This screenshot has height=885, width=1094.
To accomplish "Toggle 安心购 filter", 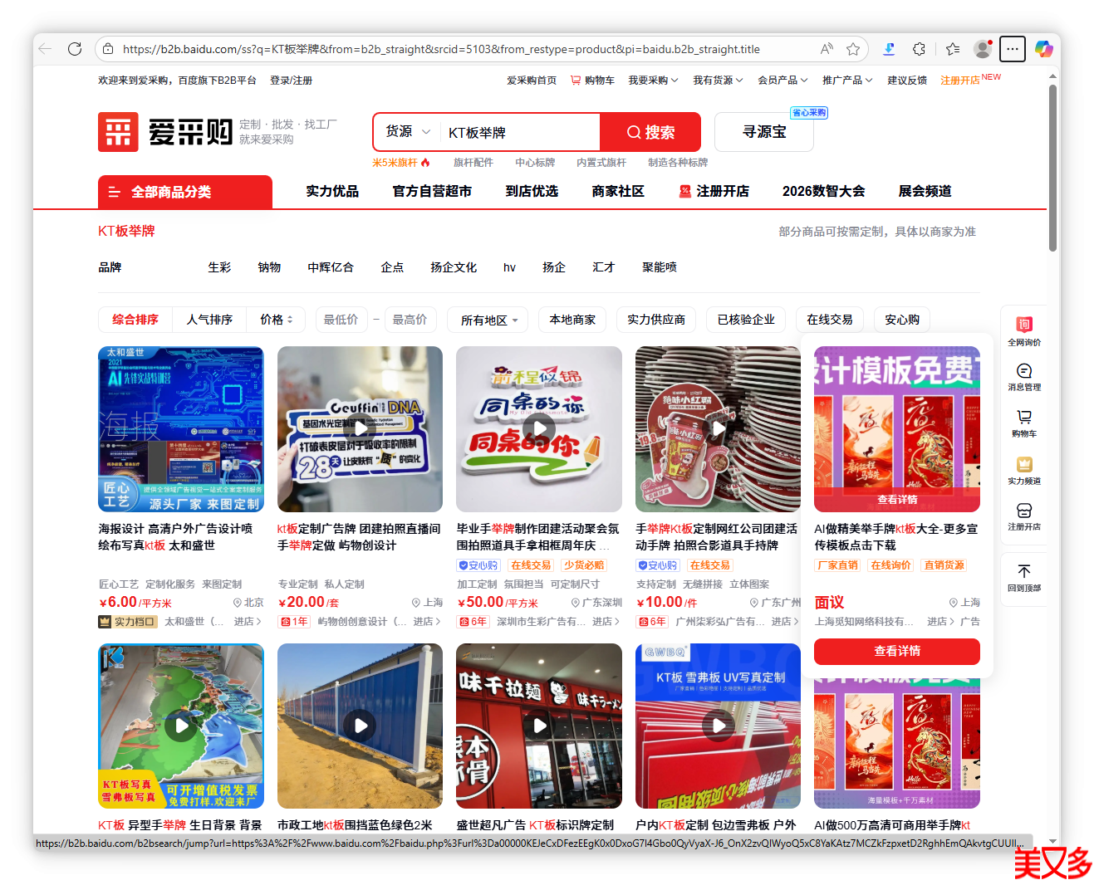I will (902, 320).
